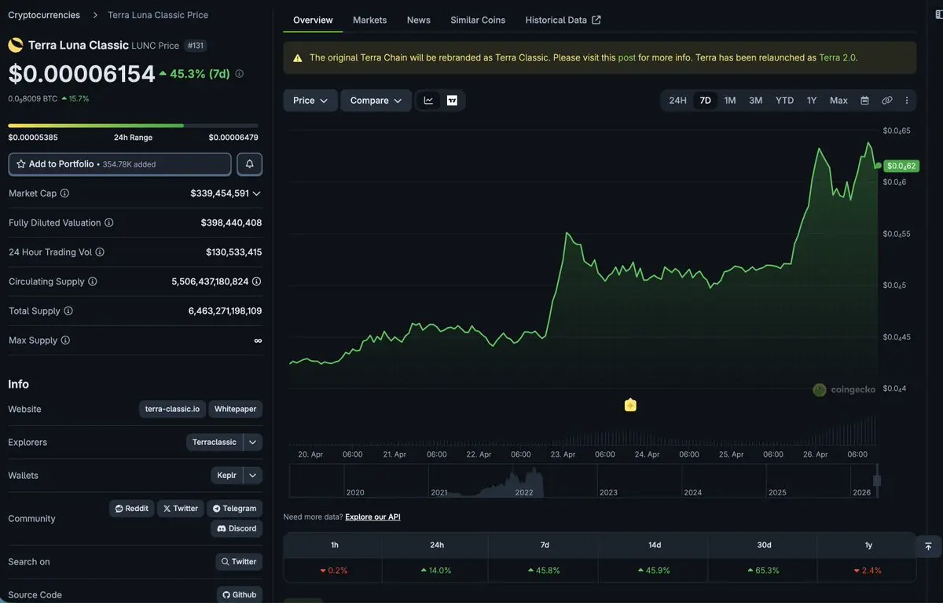Switch to the Markets tab
The image size is (943, 603).
tap(370, 20)
